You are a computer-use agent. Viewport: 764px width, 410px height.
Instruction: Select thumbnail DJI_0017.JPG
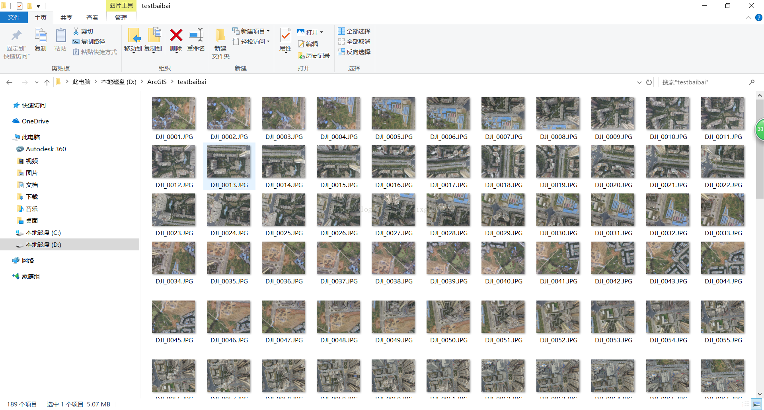[448, 167]
